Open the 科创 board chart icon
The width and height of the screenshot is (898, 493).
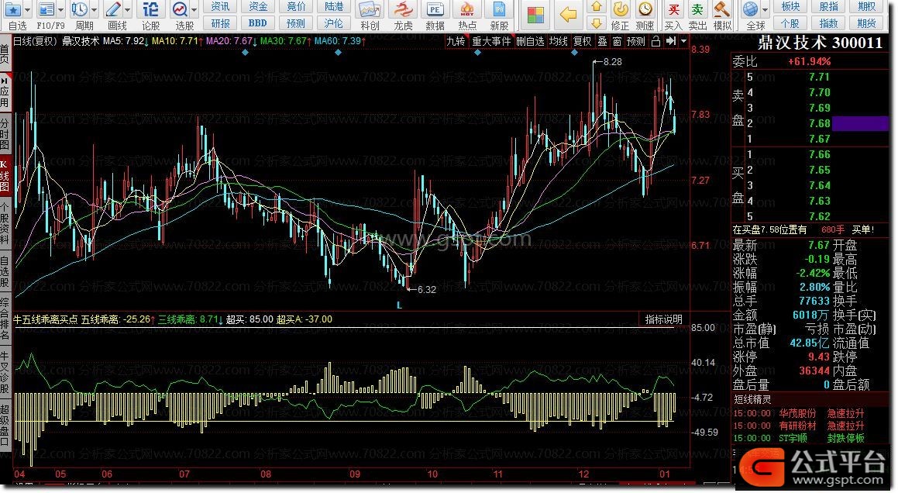coord(370,10)
